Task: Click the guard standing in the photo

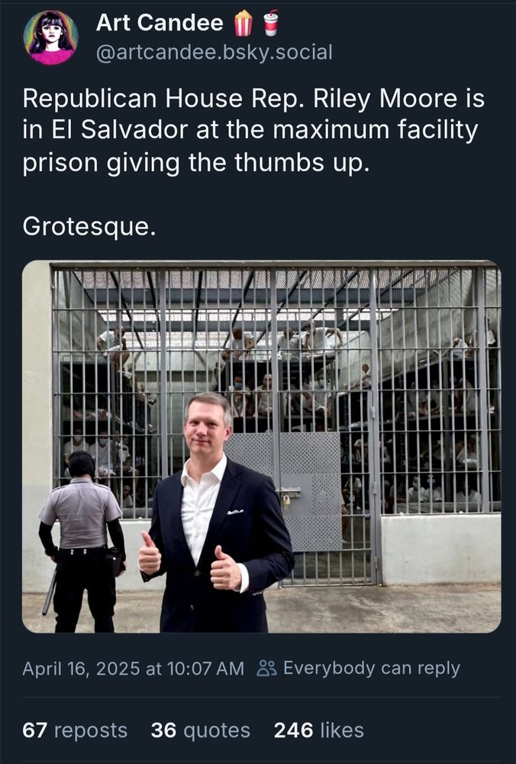Action: coord(82,542)
